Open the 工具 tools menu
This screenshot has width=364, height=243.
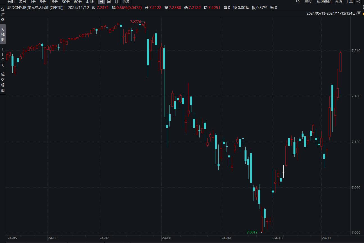(x=349, y=2)
